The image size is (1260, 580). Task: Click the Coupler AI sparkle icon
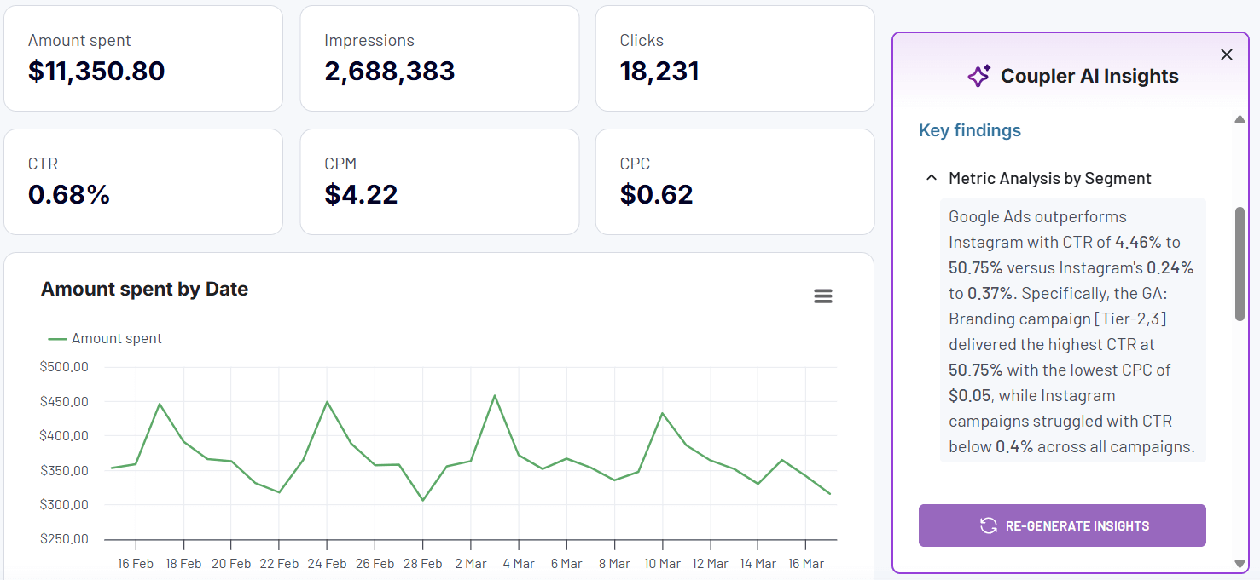click(x=978, y=76)
